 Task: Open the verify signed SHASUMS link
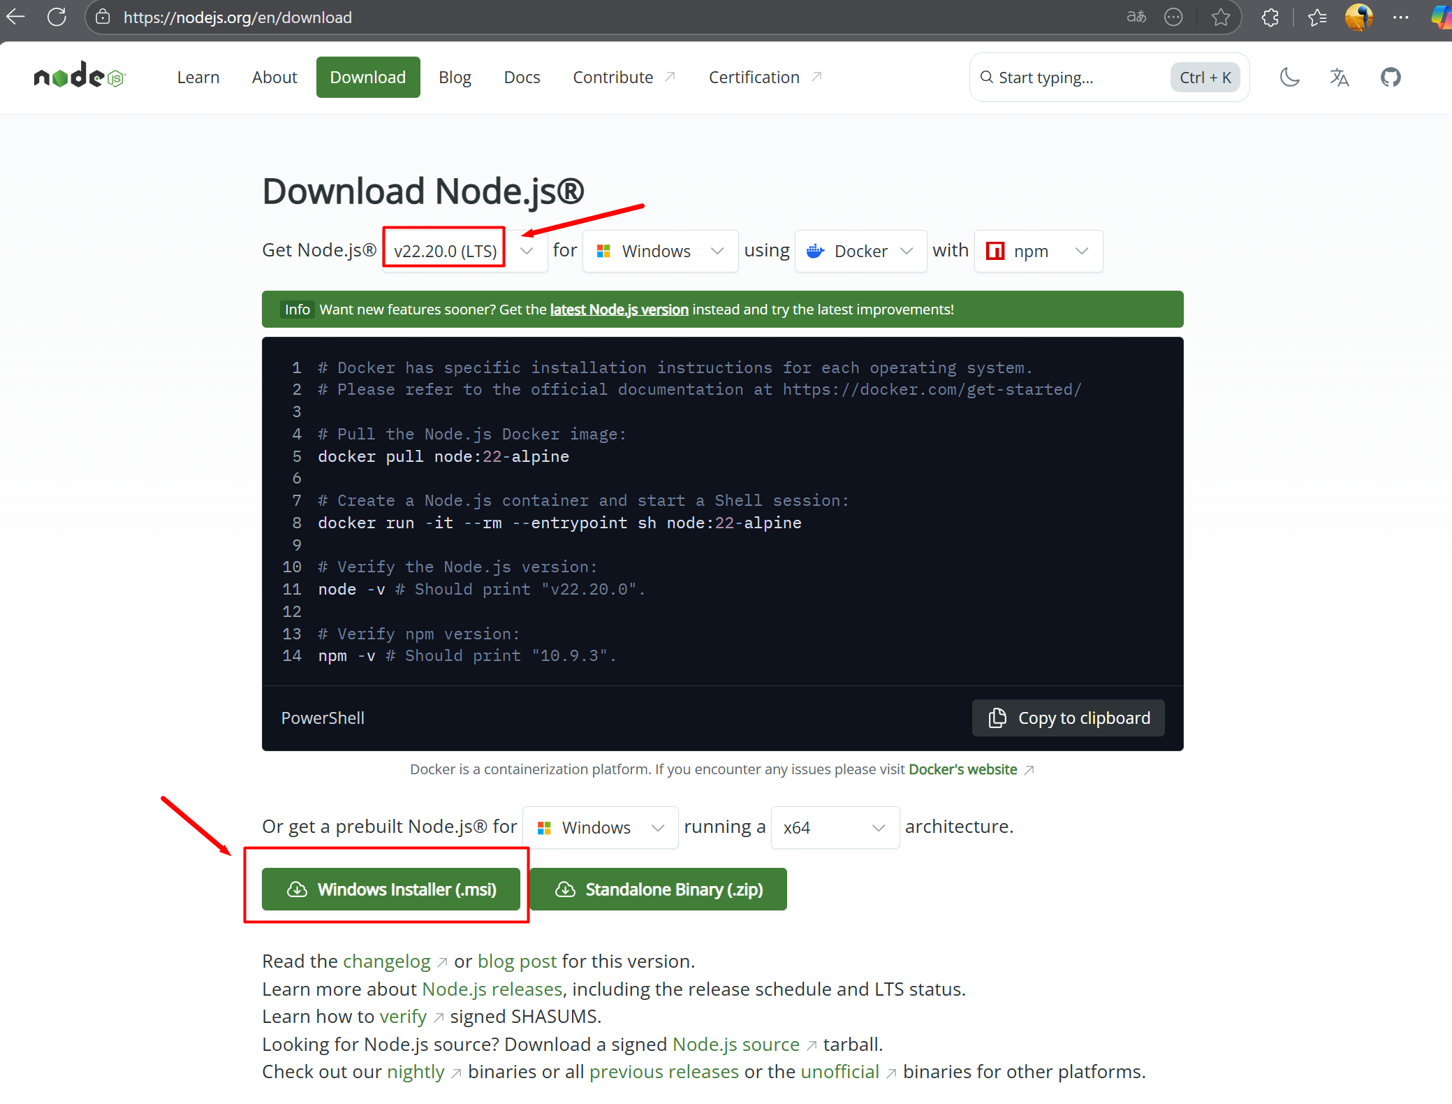point(403,1017)
